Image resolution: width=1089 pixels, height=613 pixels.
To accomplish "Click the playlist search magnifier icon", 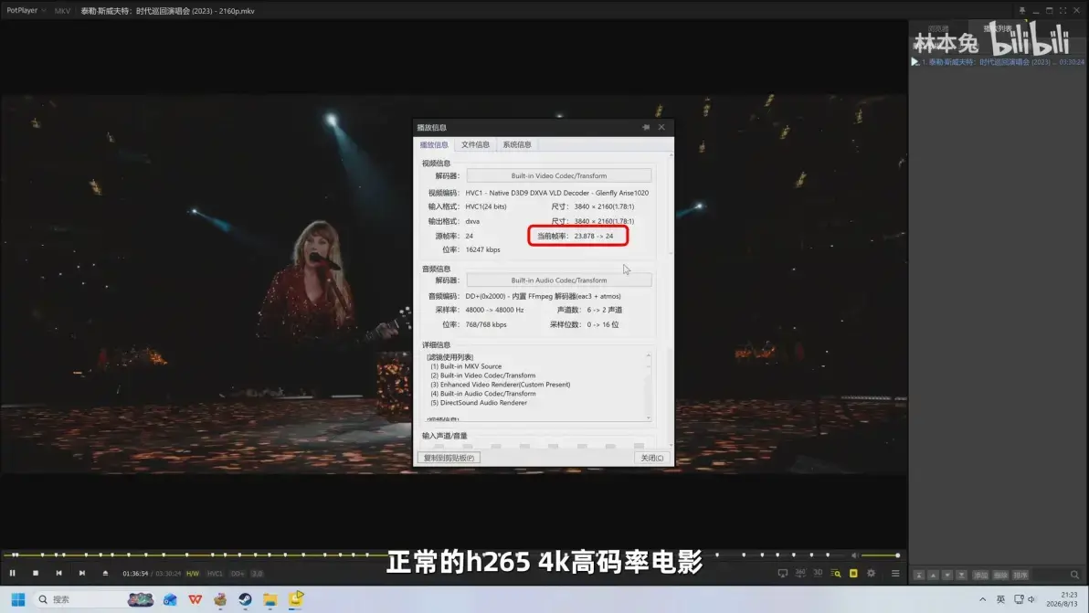I will click(1075, 575).
